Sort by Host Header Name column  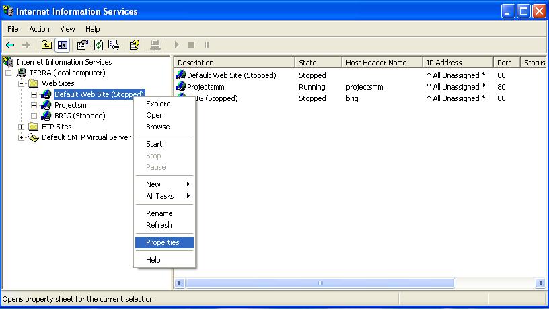382,63
